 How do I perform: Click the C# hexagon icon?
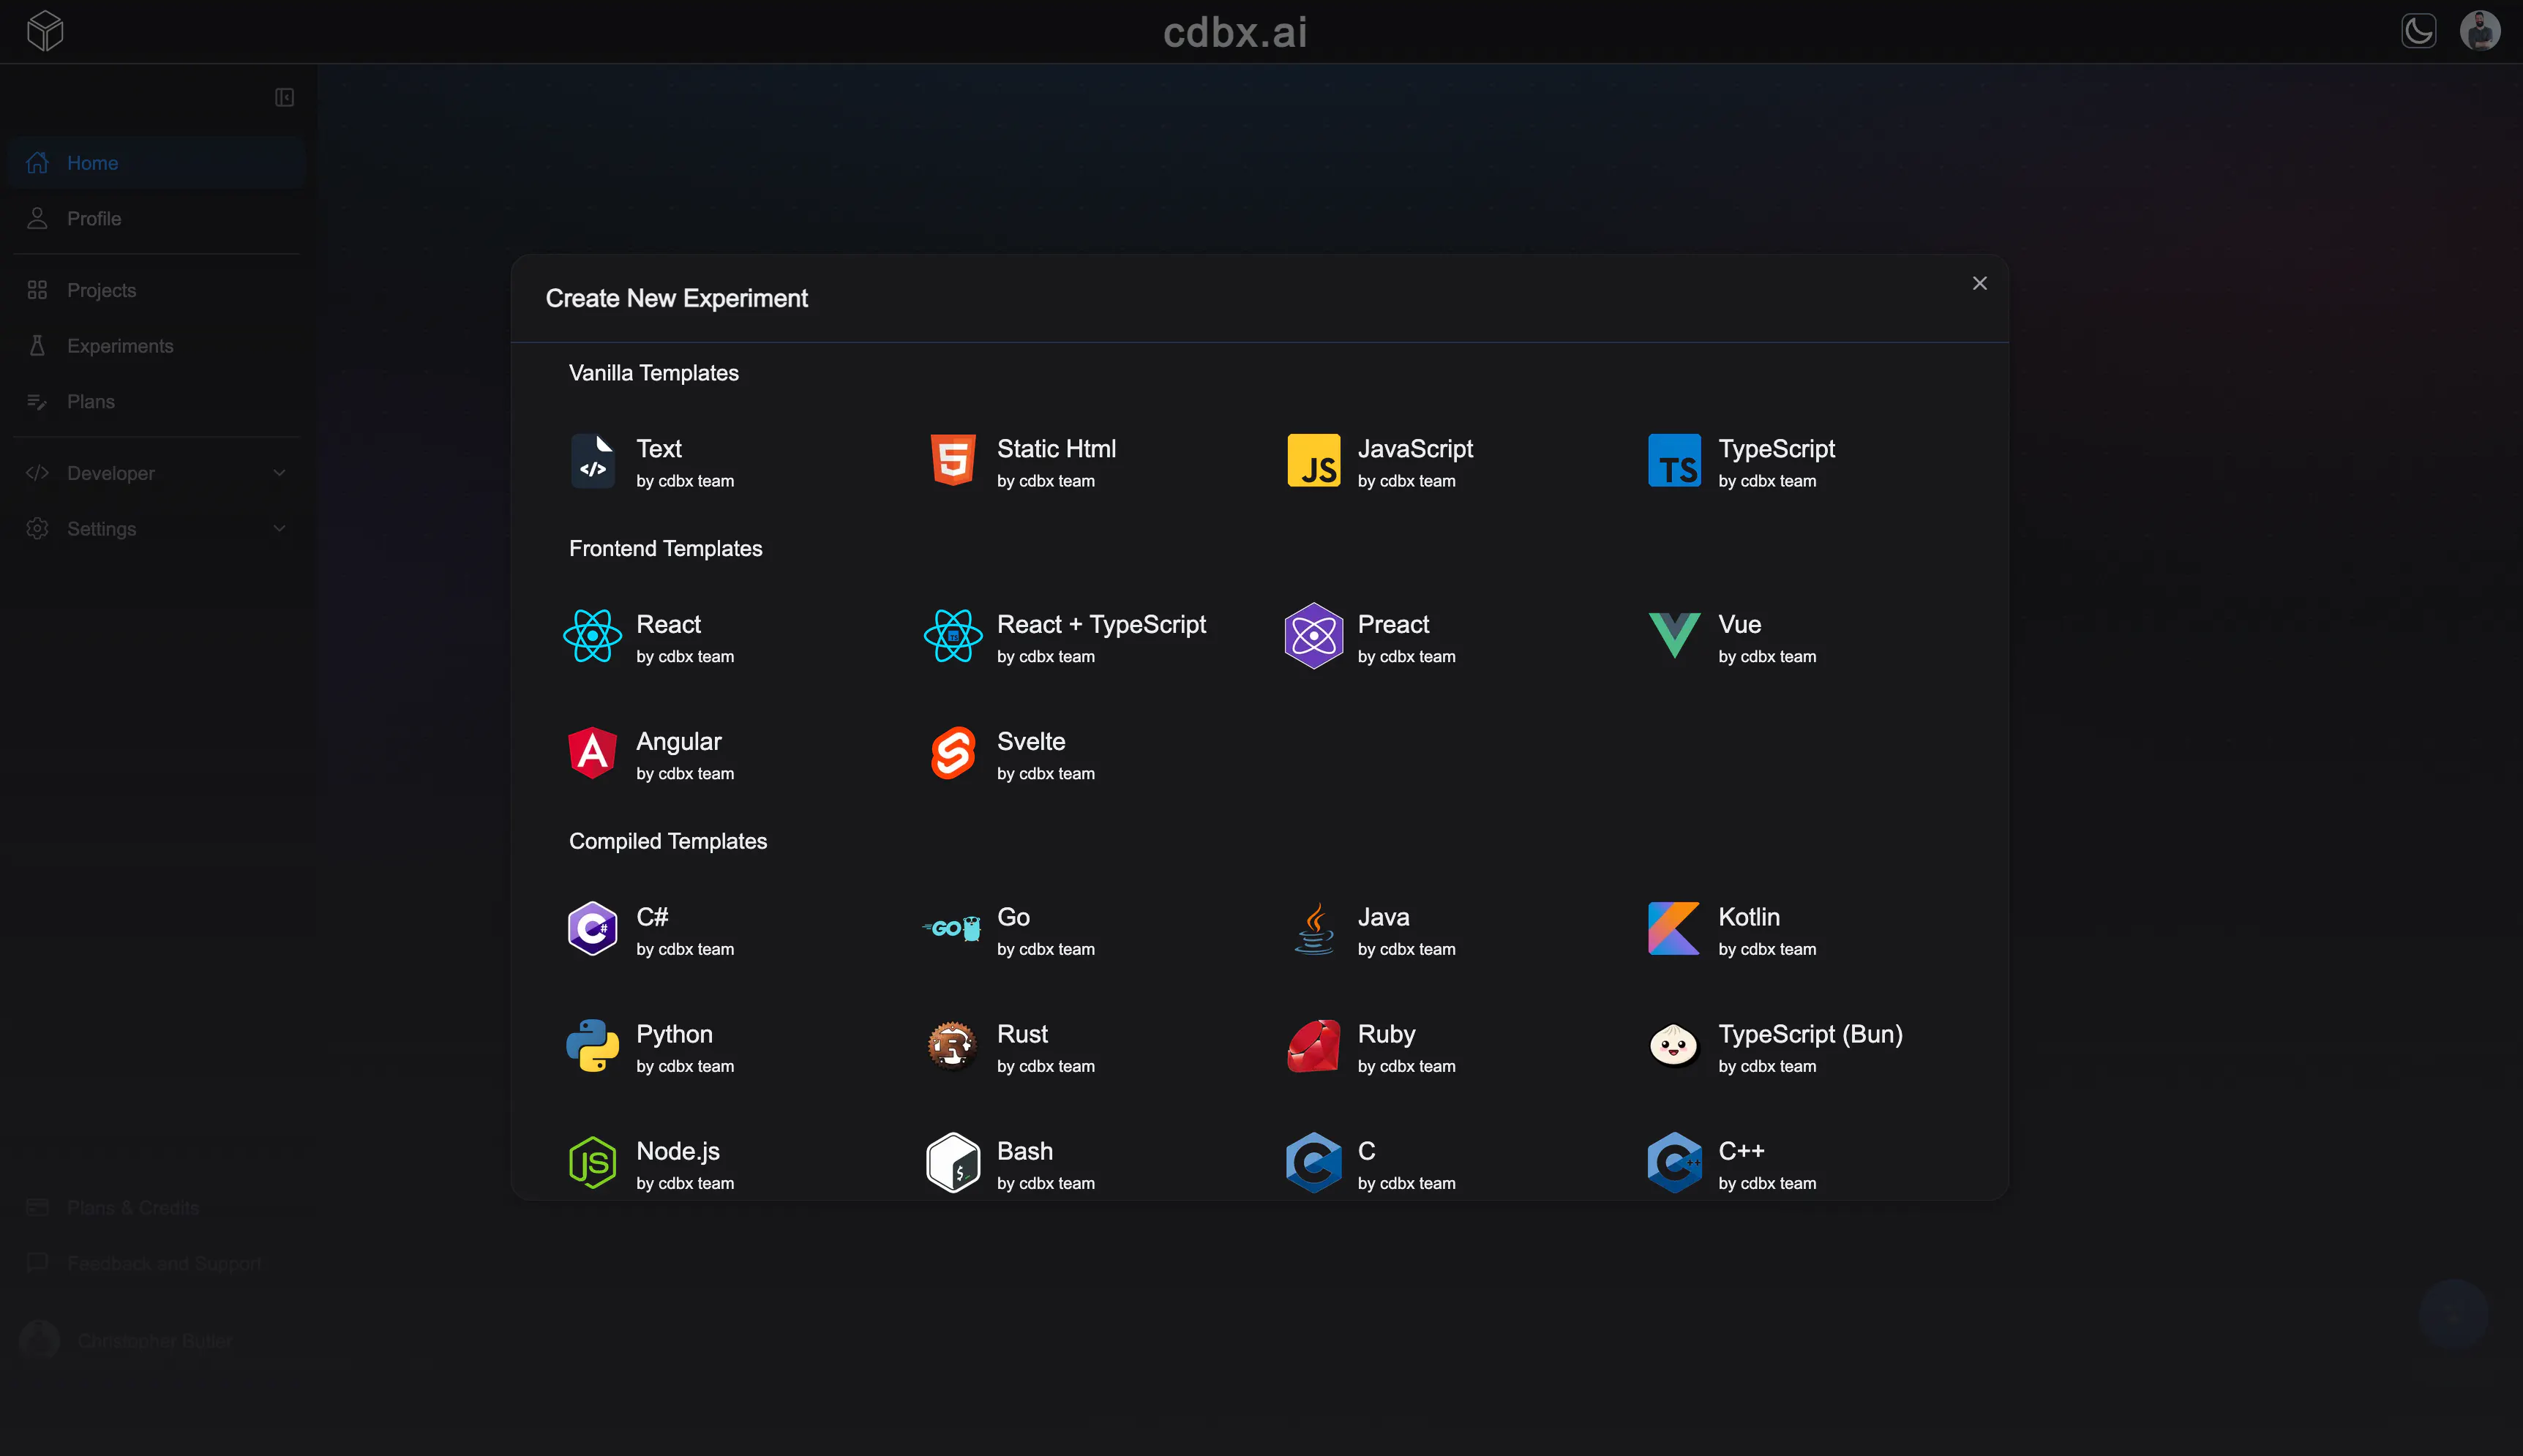[x=593, y=929]
